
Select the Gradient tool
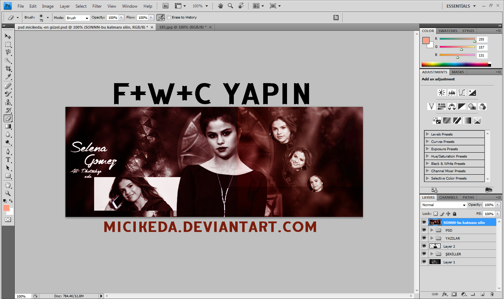point(8,126)
